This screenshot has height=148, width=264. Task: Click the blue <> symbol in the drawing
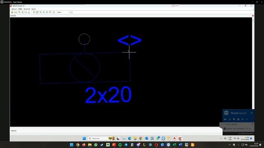(x=130, y=40)
